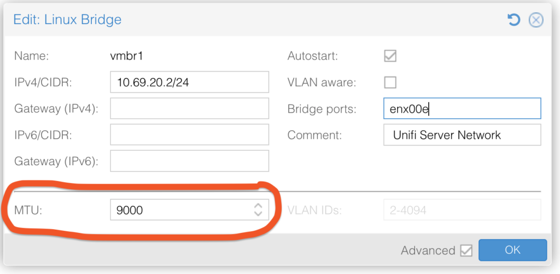The image size is (560, 274).
Task: Toggle the Autostart checkbox
Action: click(390, 56)
